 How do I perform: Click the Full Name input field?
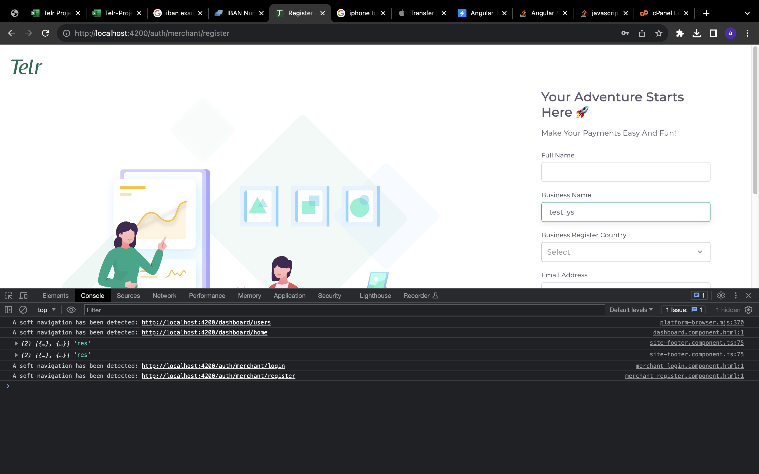(626, 172)
